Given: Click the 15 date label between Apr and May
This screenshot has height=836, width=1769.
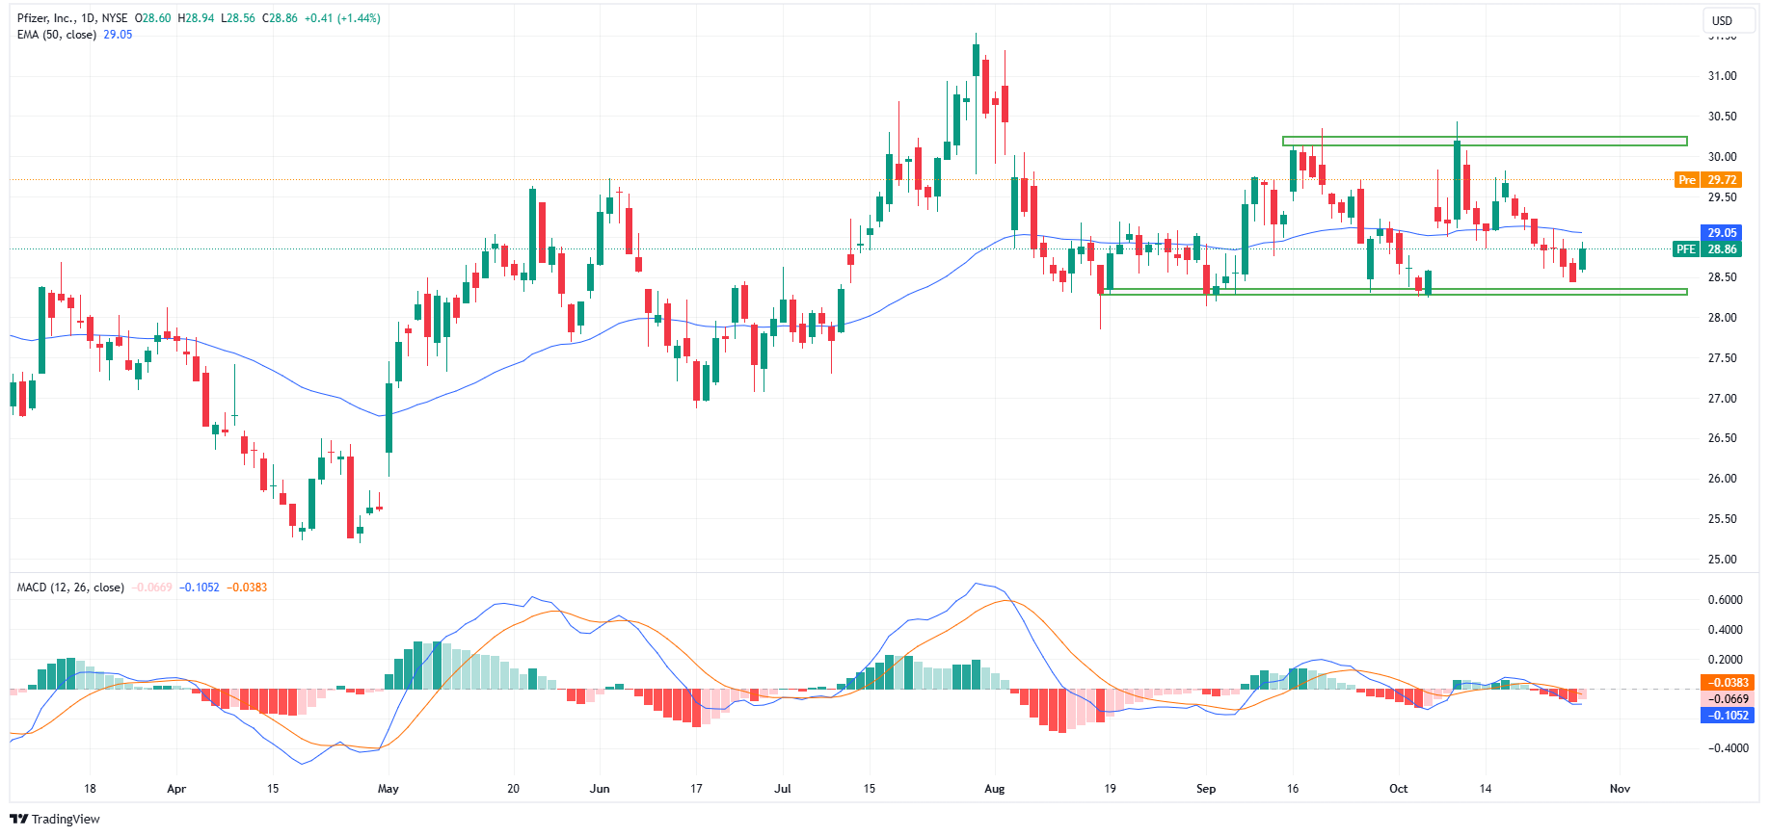Looking at the screenshot, I should coord(273,789).
